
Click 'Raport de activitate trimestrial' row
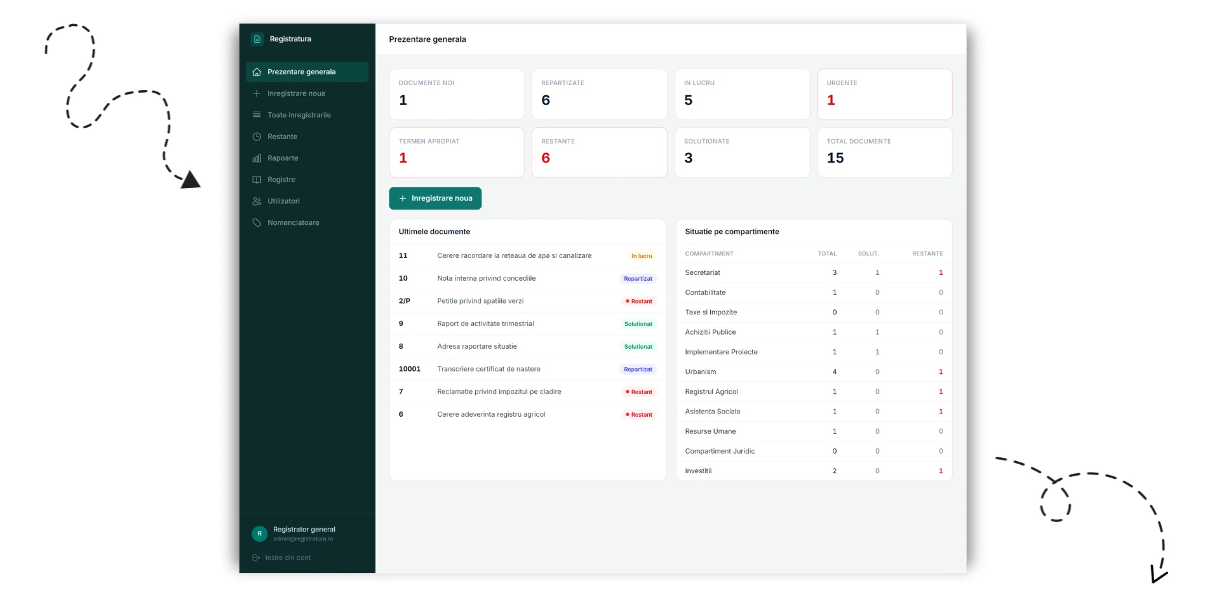[x=528, y=324]
